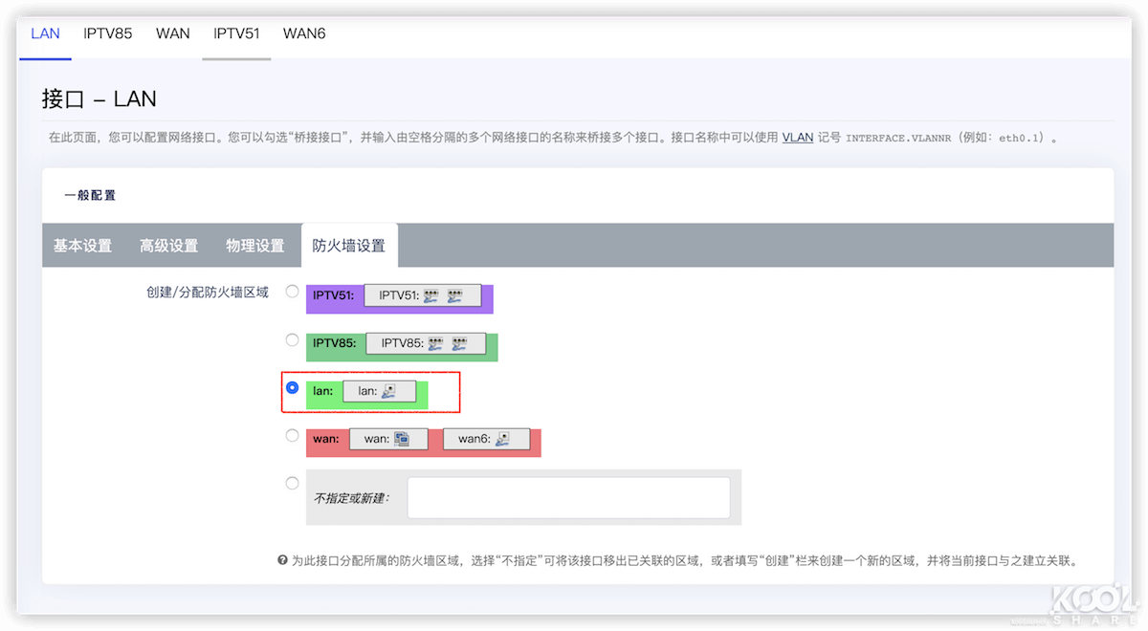Open the IPTV85 interface tab
Image resolution: width=1148 pixels, height=631 pixels.
(108, 33)
